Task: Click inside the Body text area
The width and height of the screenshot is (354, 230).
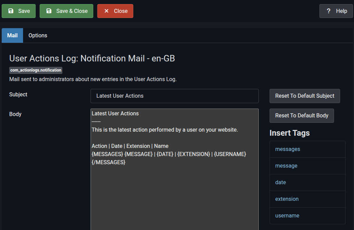Action: coord(174,170)
